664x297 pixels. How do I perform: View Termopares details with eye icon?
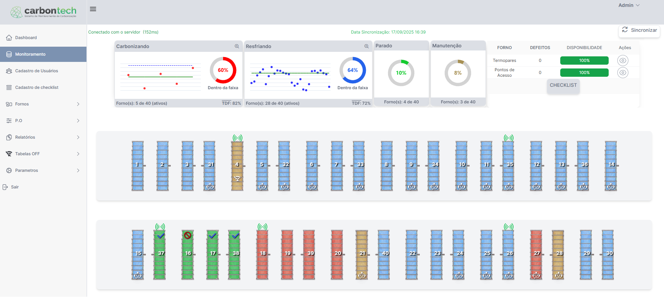pyautogui.click(x=623, y=61)
